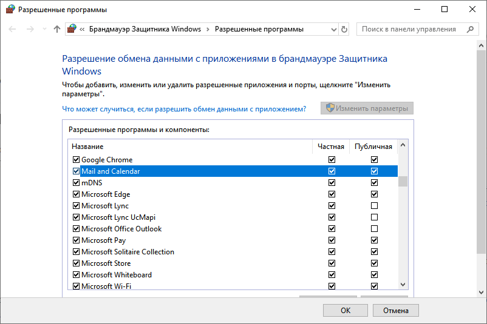Viewport: 487px width, 324px height.
Task: Click the window title firewall icon
Action: tap(10, 9)
